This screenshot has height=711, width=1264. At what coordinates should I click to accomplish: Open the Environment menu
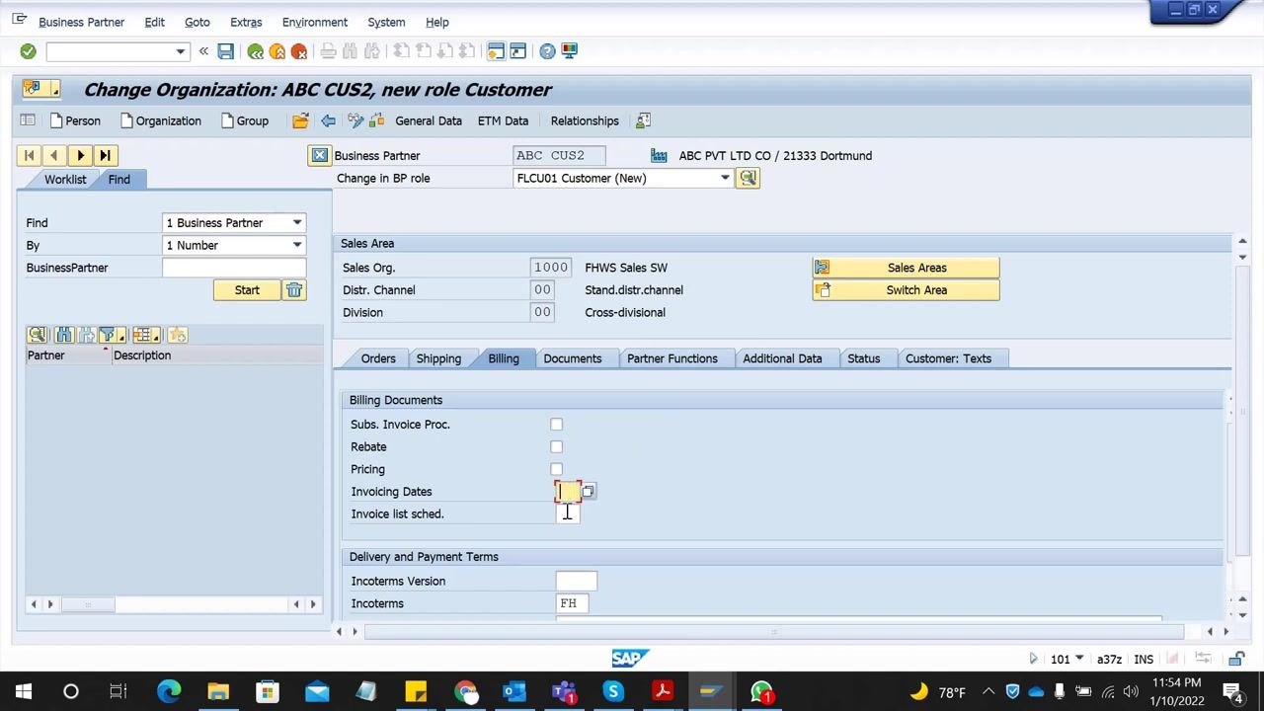tap(315, 22)
